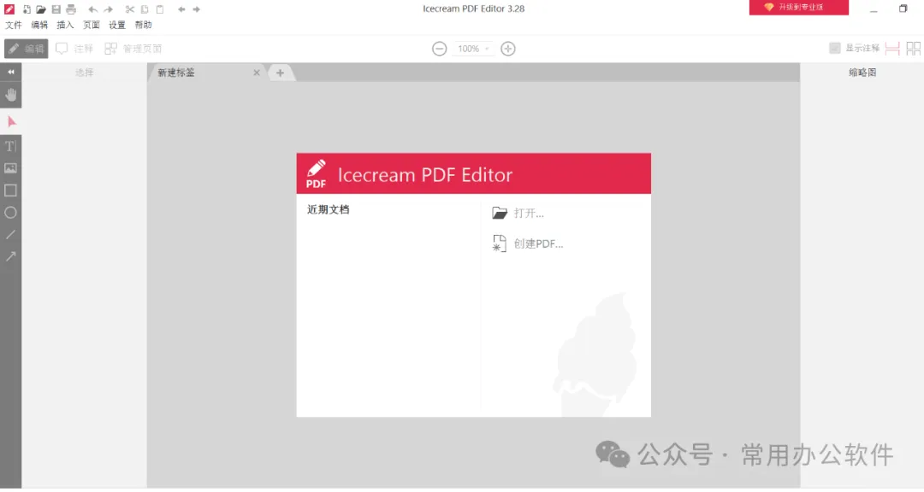Click the save floppy disk icon
924x492 pixels.
coord(56,9)
